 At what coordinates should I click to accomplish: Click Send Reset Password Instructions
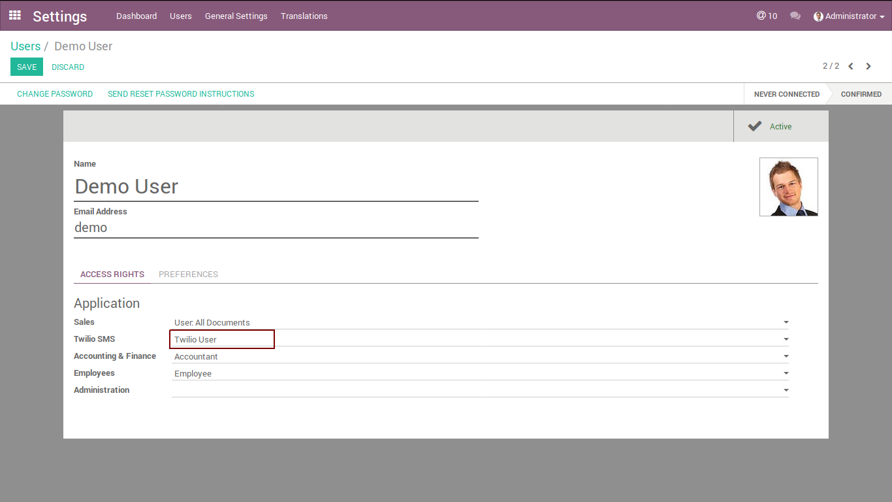(181, 93)
